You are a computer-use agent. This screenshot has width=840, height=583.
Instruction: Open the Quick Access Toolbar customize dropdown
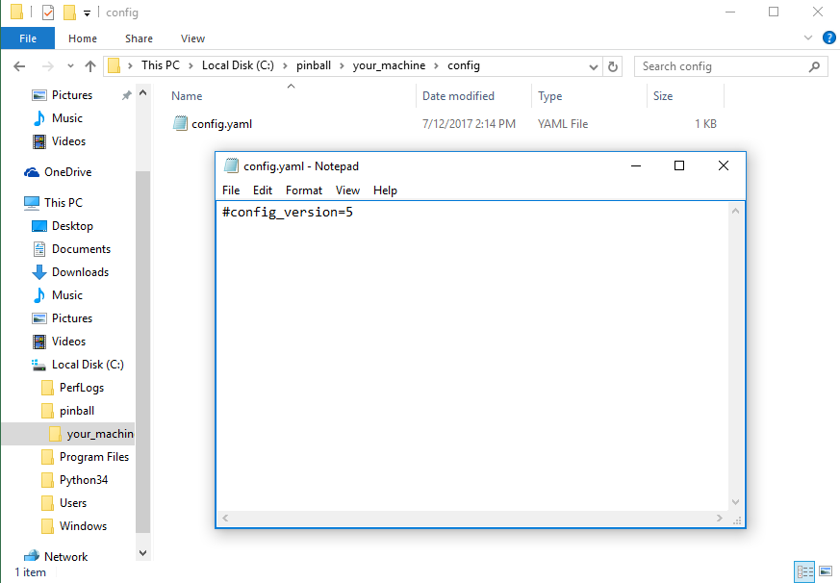tap(87, 13)
